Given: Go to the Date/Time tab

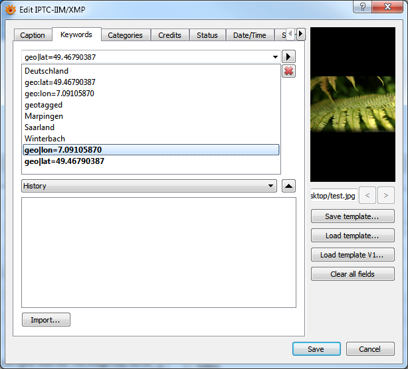Looking at the screenshot, I should click(250, 35).
